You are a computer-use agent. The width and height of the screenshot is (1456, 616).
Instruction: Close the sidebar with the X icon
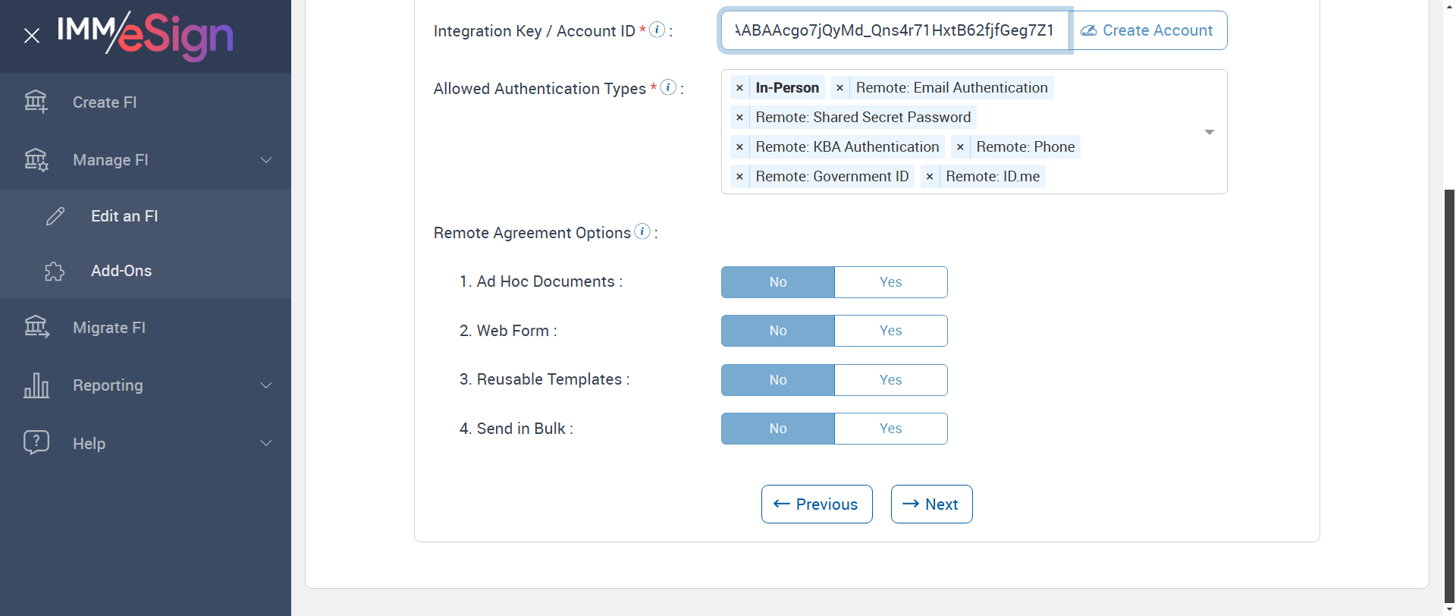(x=32, y=36)
